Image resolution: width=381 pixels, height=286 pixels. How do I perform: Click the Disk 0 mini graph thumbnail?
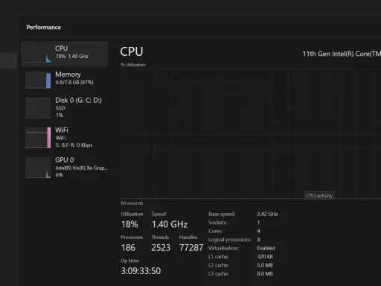(38, 108)
